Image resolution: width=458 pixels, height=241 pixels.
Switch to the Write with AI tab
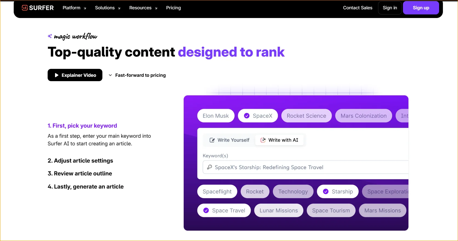click(279, 140)
